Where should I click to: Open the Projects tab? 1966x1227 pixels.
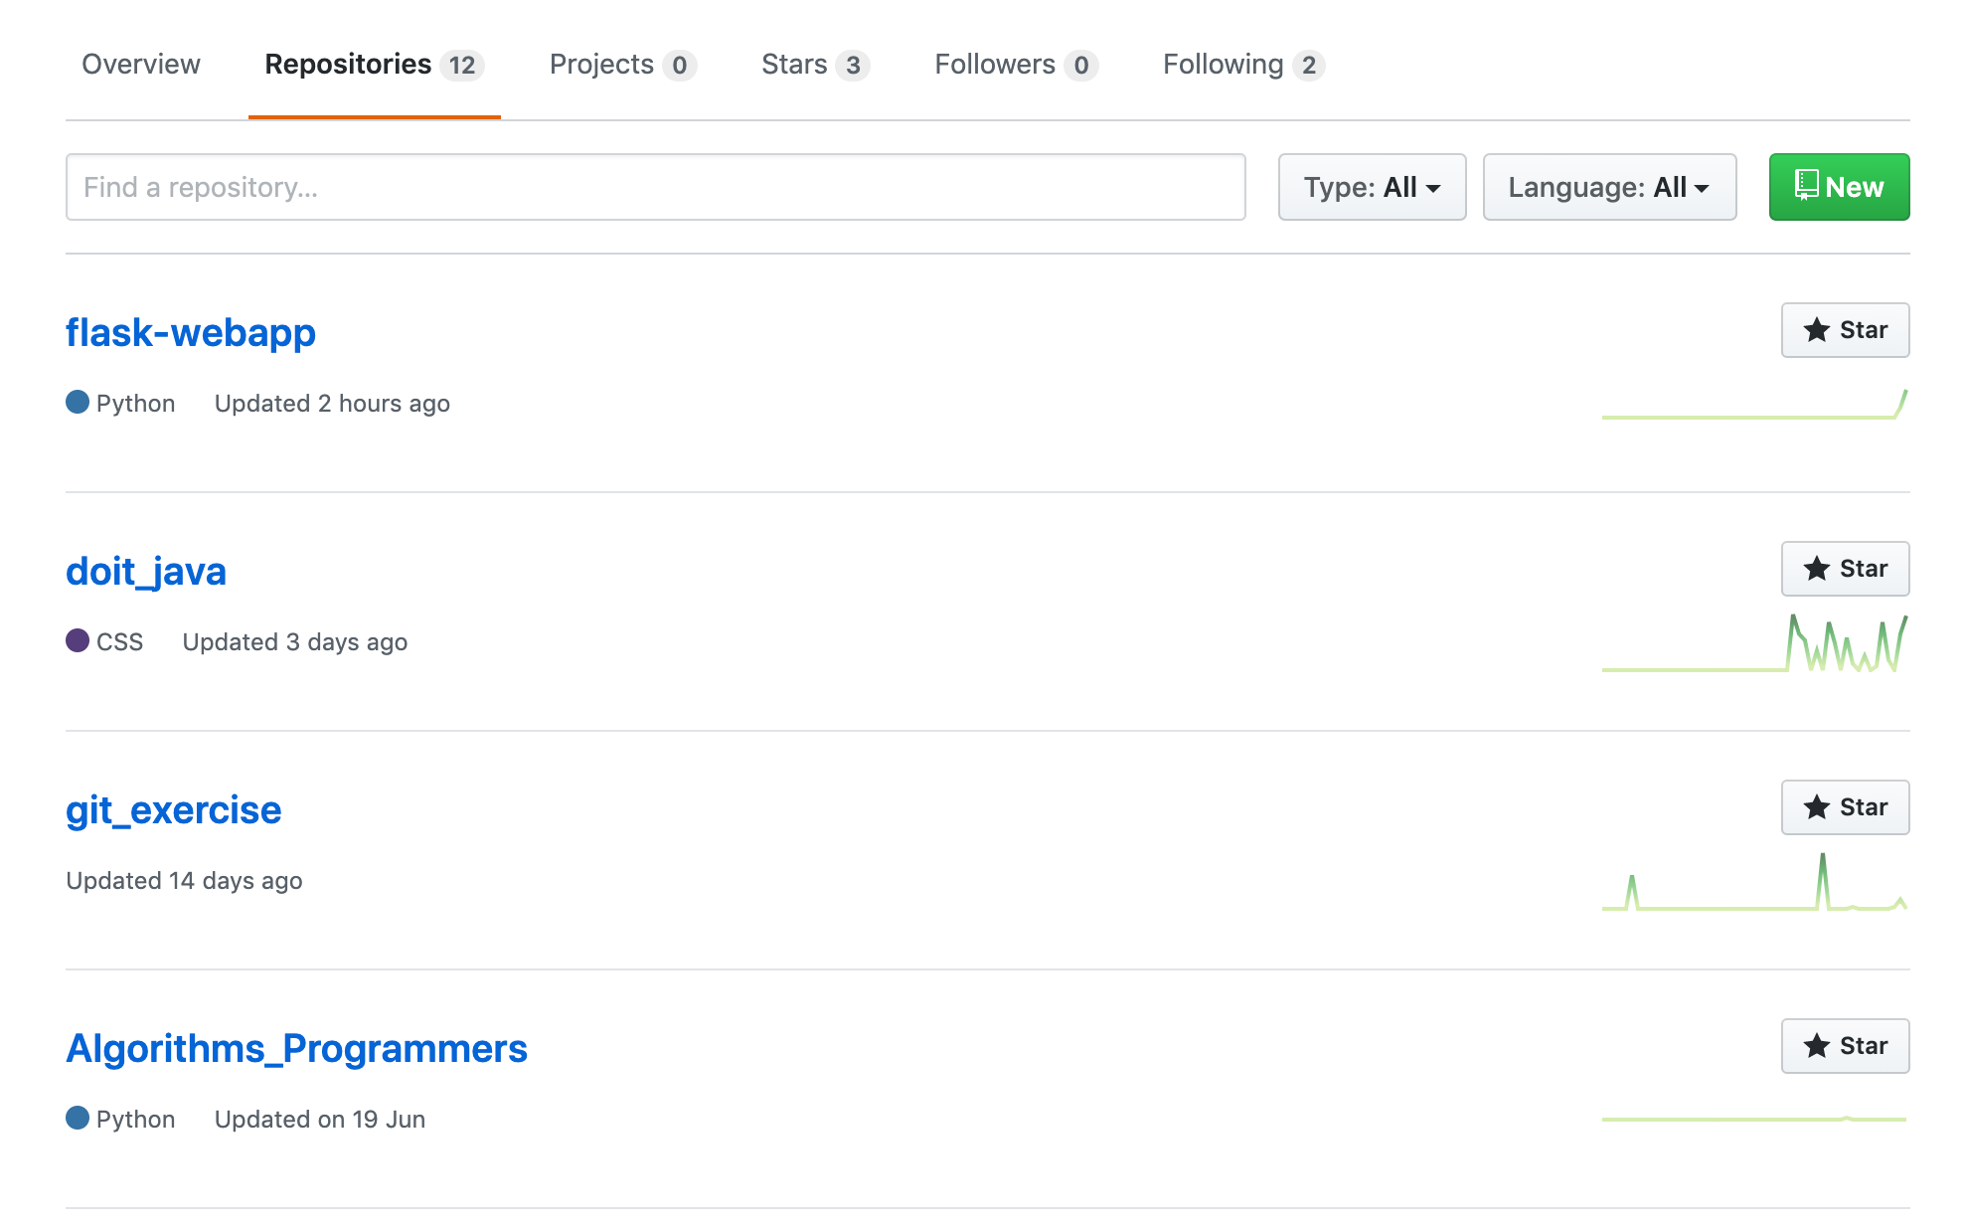tap(622, 65)
